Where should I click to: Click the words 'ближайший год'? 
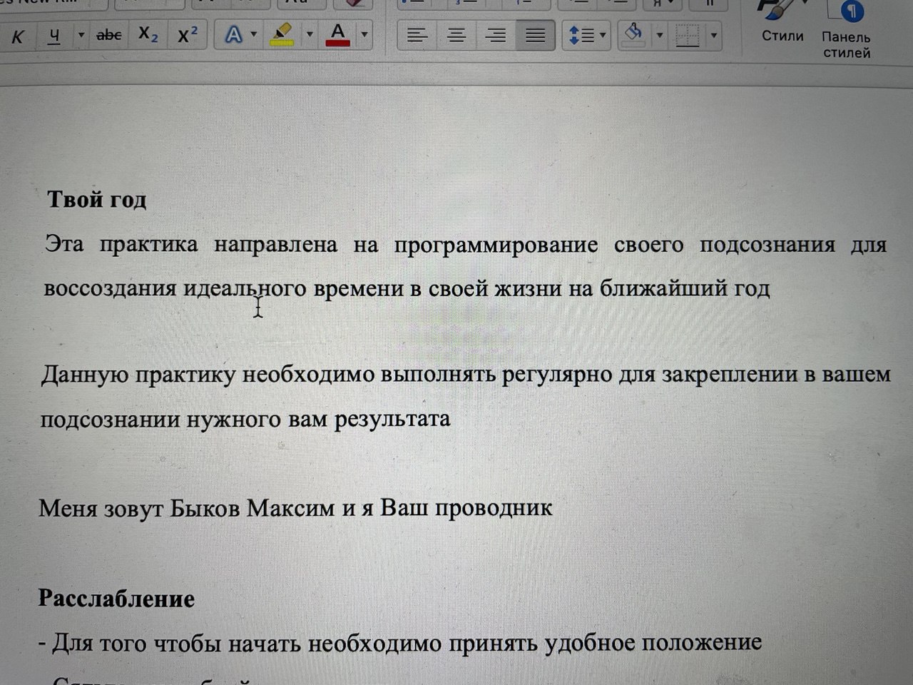click(685, 288)
